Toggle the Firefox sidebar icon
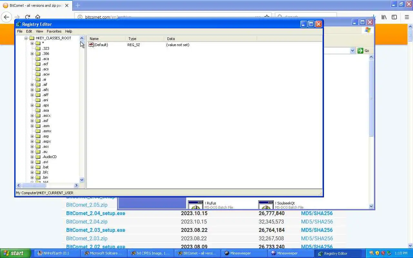The width and height of the screenshot is (413, 258). click(394, 17)
